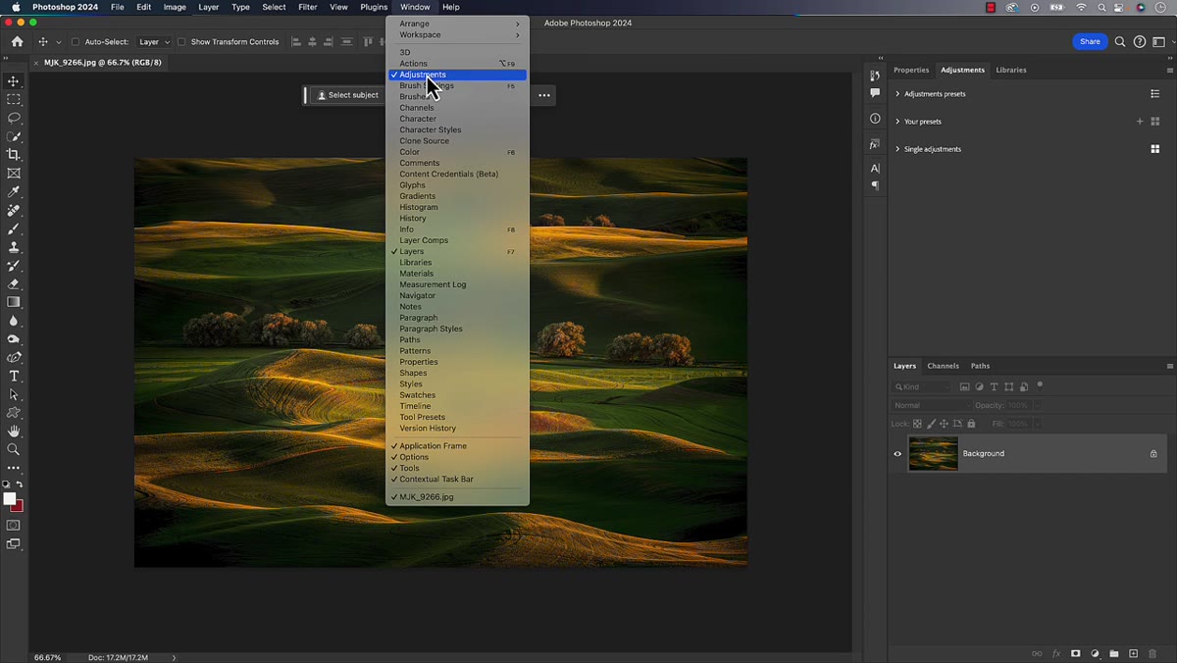The width and height of the screenshot is (1177, 663).
Task: Select the Brush tool
Action: coord(14,229)
